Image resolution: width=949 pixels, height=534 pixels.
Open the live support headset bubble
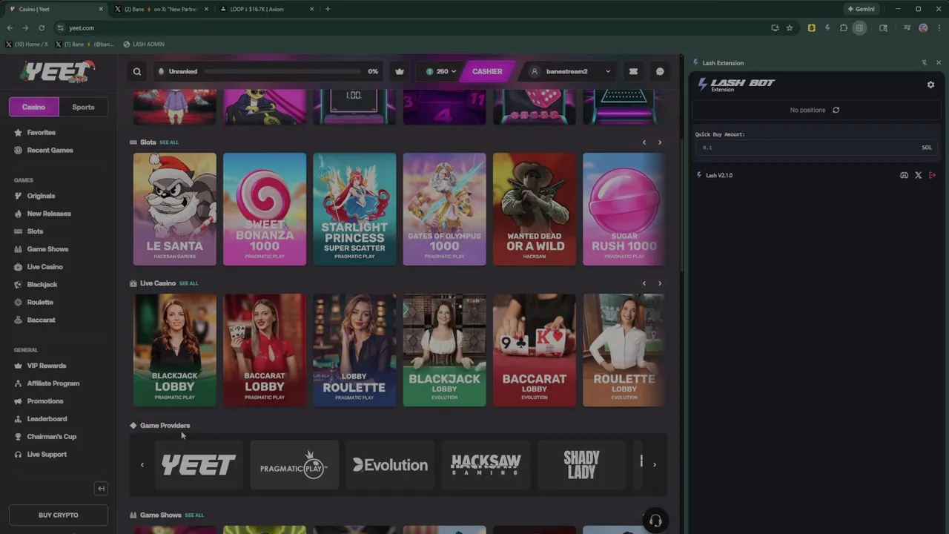655,521
